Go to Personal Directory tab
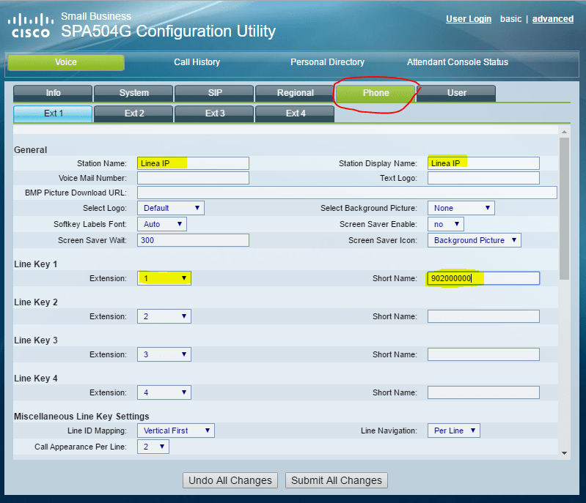The height and width of the screenshot is (503, 586). click(327, 62)
